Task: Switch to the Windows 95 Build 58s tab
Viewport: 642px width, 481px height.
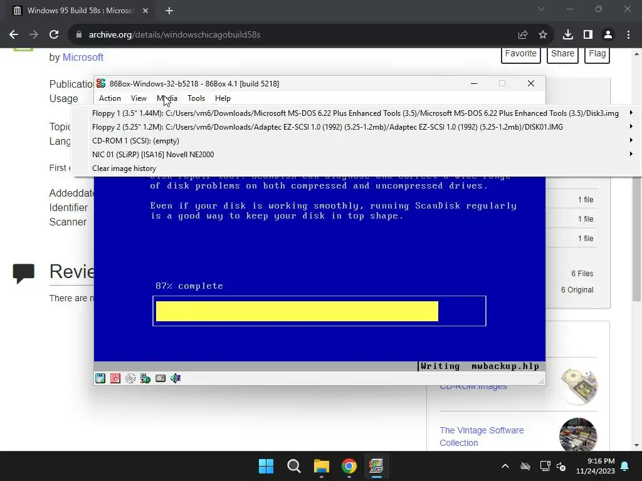Action: (80, 11)
